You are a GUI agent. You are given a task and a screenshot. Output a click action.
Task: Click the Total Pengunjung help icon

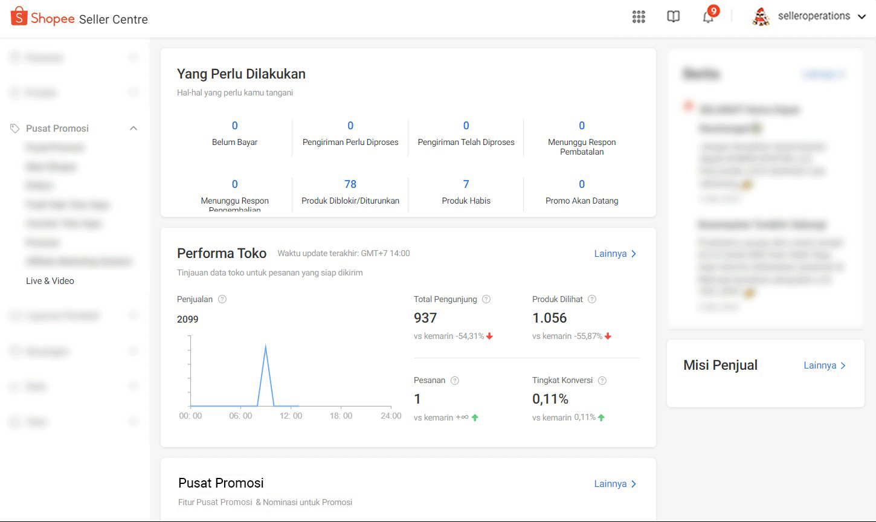[486, 299]
